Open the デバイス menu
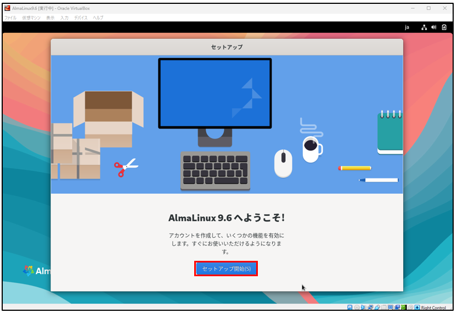This screenshot has height=313, width=457. pos(81,18)
